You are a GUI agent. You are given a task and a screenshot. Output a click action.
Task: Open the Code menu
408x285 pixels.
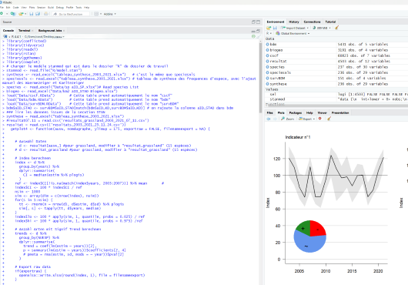click(x=16, y=7)
